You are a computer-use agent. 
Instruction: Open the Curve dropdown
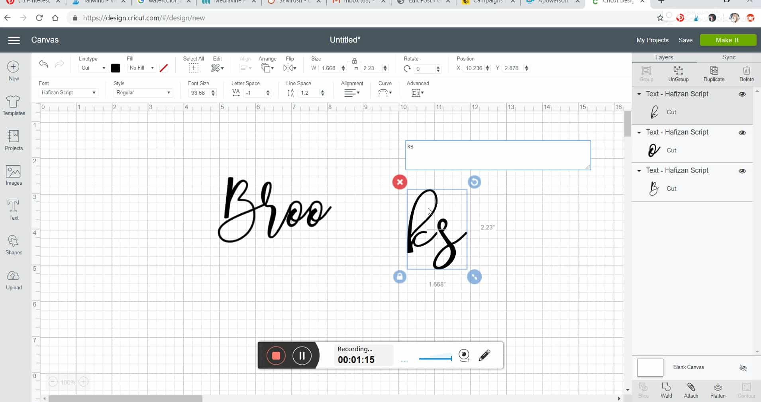point(385,93)
